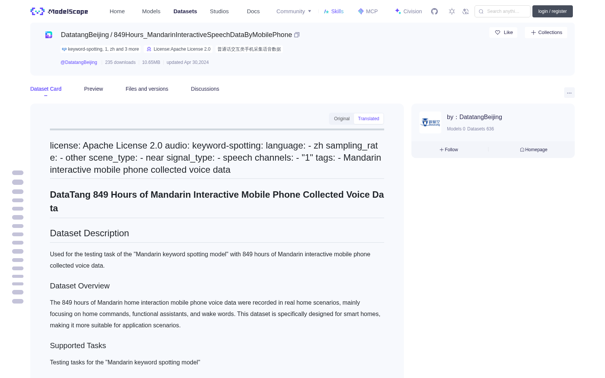Click the 'Models 0' count

(x=456, y=129)
